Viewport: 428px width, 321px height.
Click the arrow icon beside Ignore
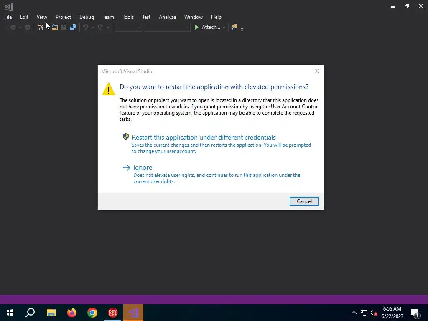[126, 168]
